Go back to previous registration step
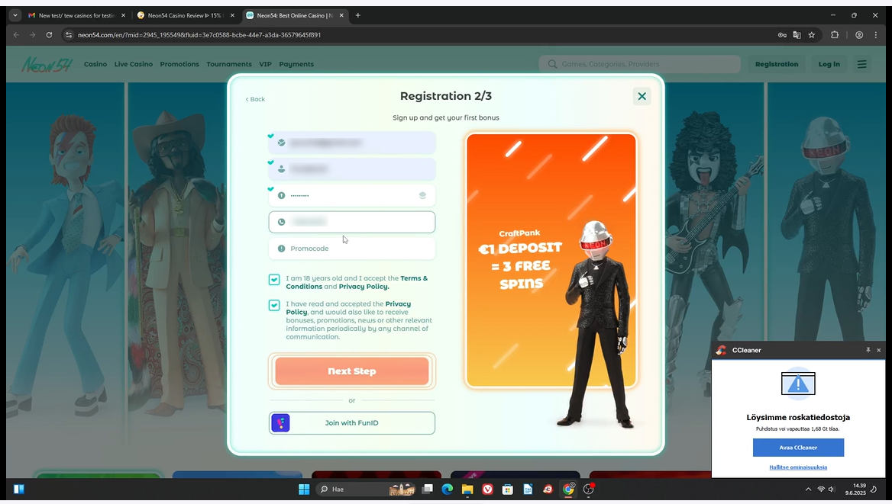892x504 pixels. [x=255, y=99]
